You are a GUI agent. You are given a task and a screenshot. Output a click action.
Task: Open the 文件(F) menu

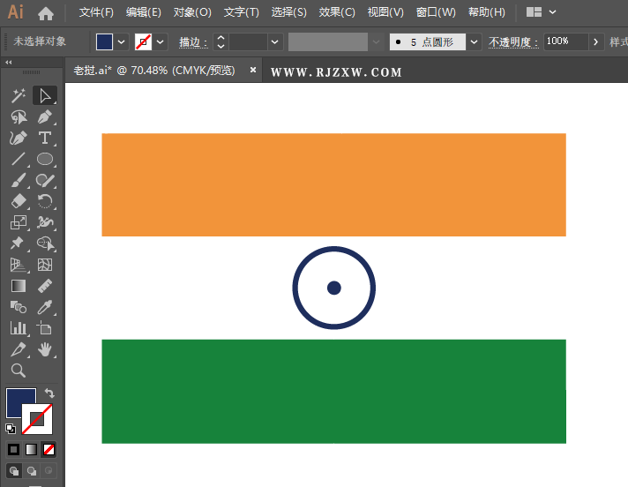(x=96, y=12)
